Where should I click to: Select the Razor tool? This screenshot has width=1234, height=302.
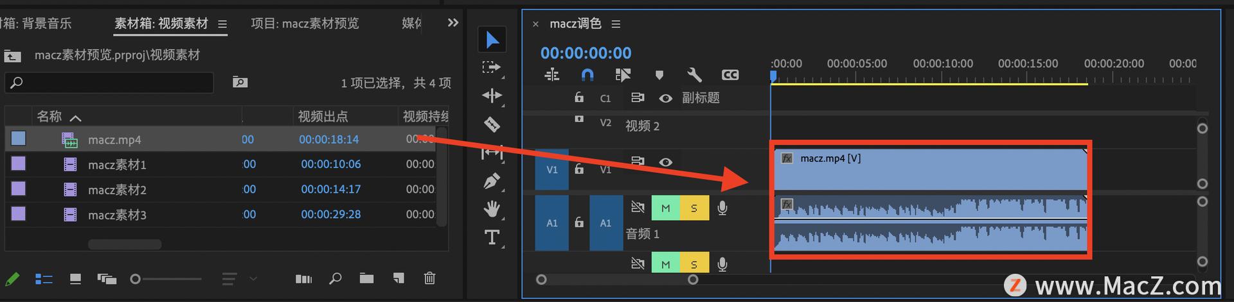pos(492,124)
